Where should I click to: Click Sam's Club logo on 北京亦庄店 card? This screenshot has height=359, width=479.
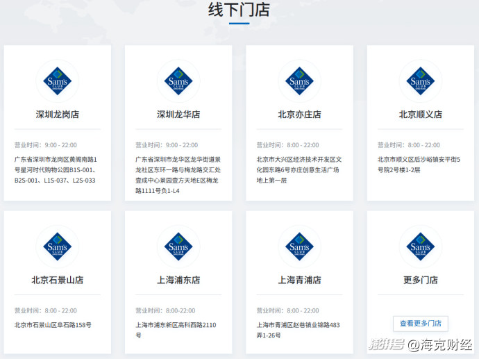[299, 81]
